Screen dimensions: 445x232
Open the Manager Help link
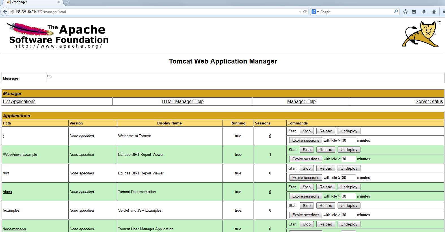(301, 101)
